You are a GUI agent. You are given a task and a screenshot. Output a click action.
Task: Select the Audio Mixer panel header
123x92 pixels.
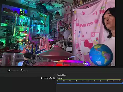point(62,75)
